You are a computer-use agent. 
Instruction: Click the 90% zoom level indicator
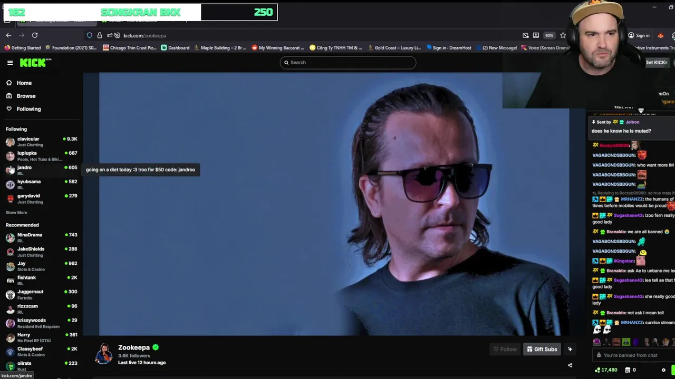(x=549, y=35)
